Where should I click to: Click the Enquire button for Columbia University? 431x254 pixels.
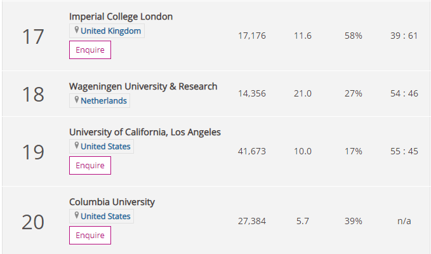pyautogui.click(x=90, y=236)
